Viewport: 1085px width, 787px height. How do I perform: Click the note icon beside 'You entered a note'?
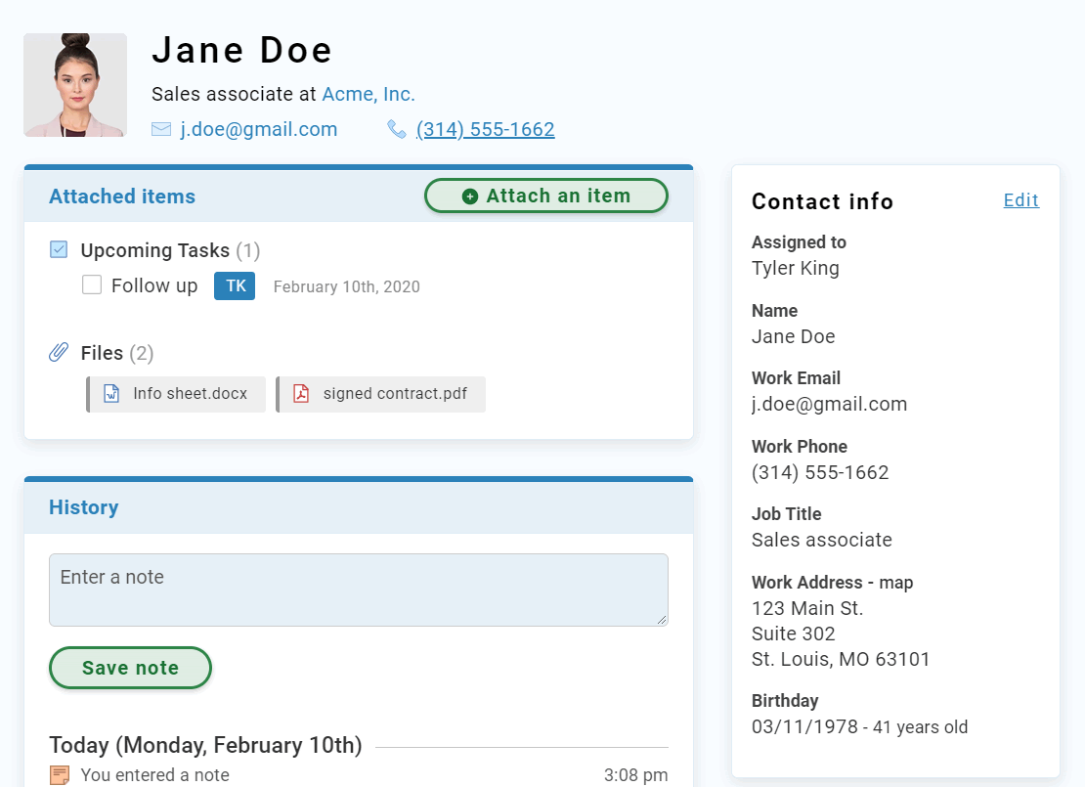pyautogui.click(x=62, y=774)
